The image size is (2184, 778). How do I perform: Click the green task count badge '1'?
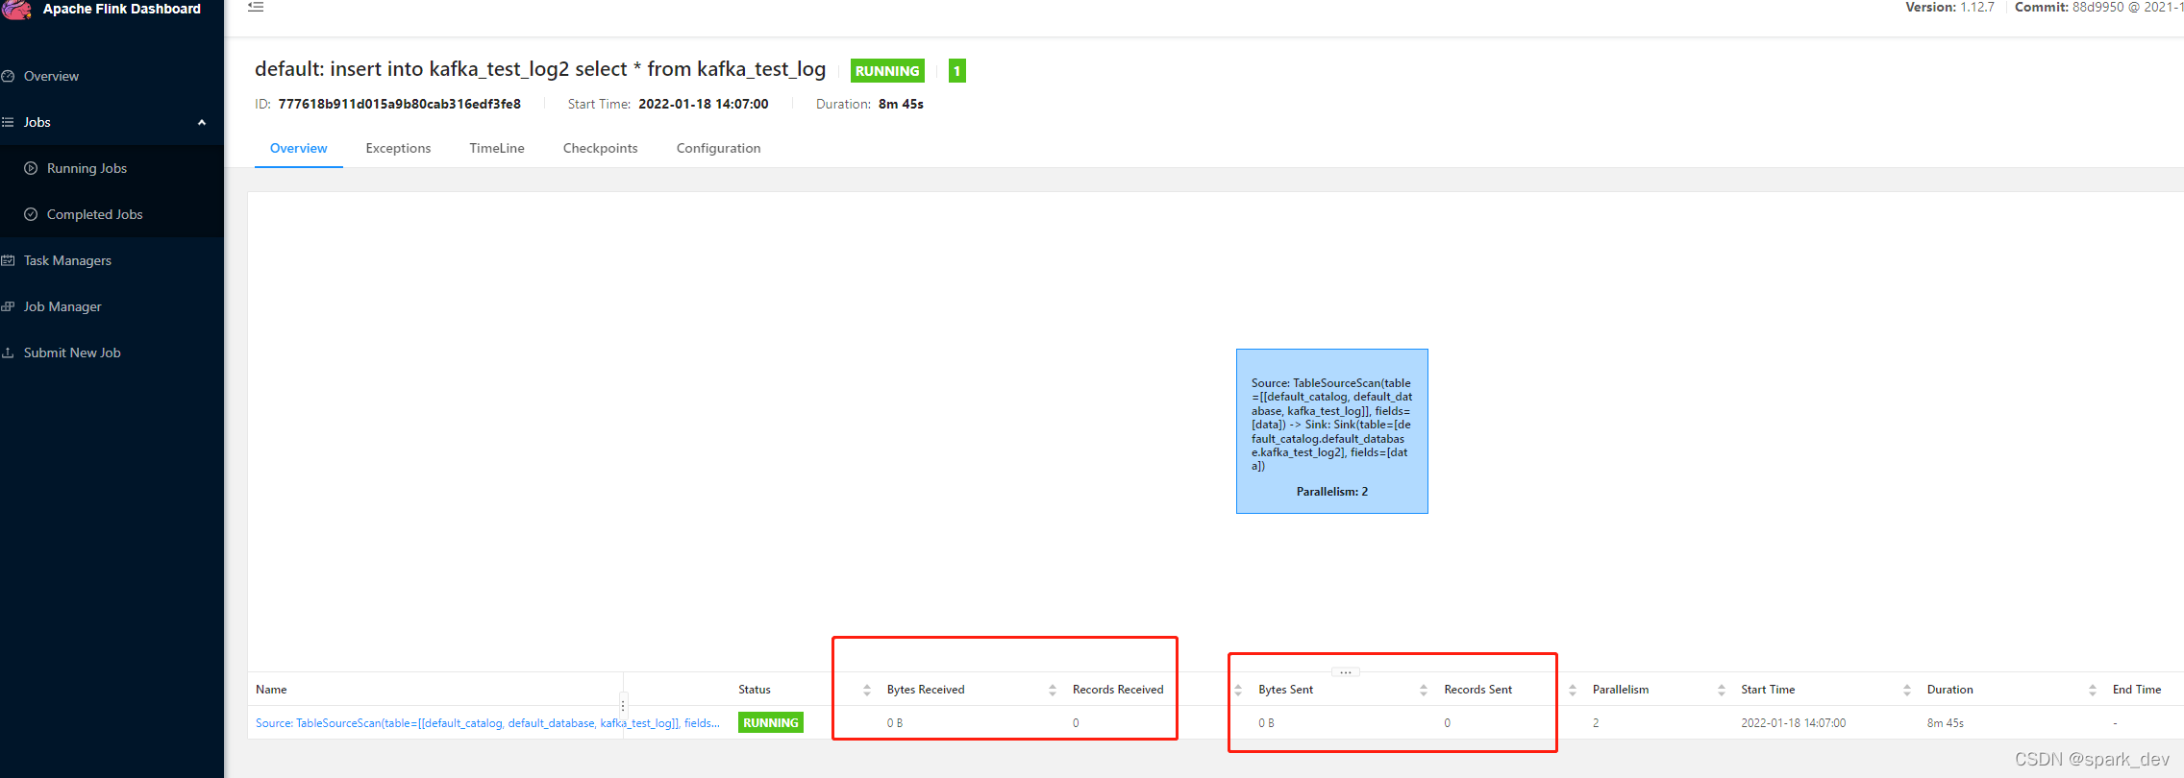[956, 71]
